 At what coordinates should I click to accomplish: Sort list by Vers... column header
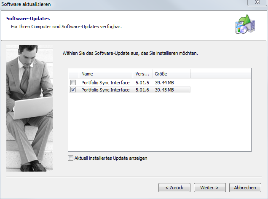point(142,74)
